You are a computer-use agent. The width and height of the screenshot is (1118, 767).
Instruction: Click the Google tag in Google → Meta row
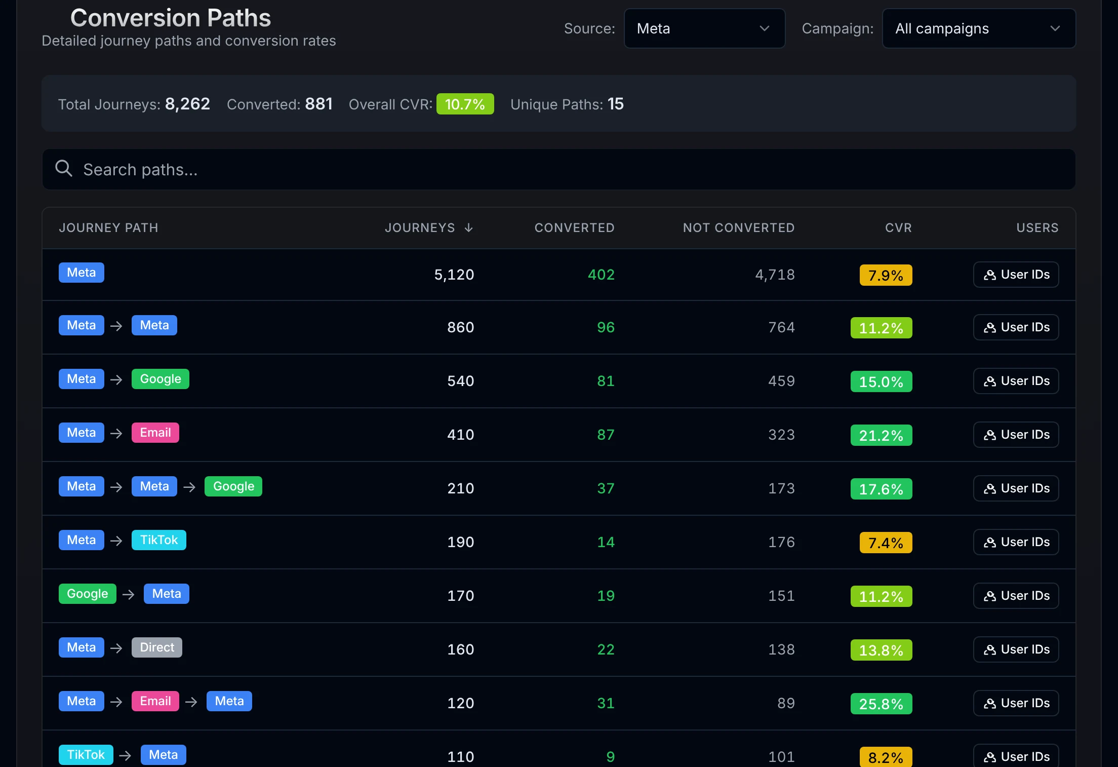pos(88,594)
